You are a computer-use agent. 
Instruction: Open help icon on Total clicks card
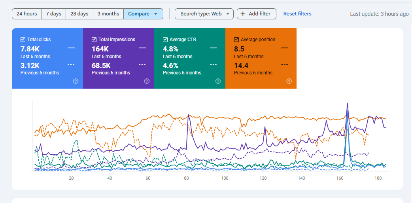(x=76, y=81)
